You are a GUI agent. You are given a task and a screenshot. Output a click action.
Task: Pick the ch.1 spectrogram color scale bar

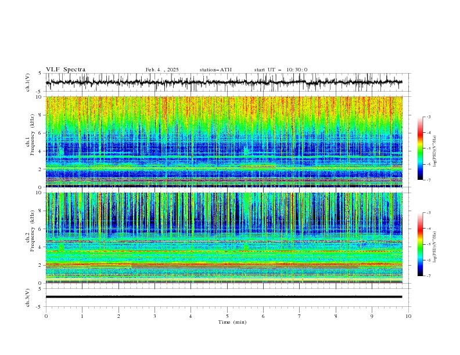pyautogui.click(x=421, y=148)
